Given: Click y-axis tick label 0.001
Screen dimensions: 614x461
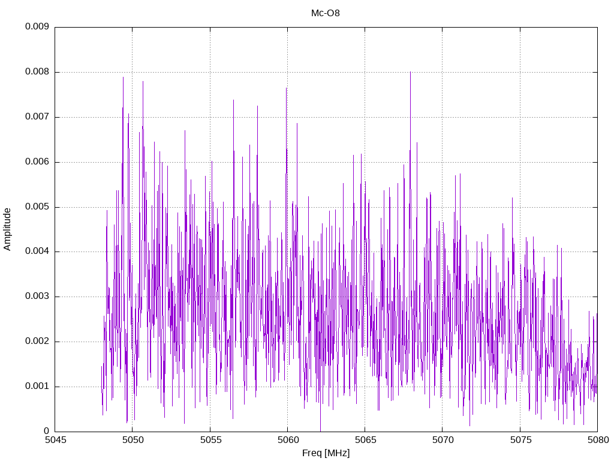Looking at the screenshot, I should point(37,386).
